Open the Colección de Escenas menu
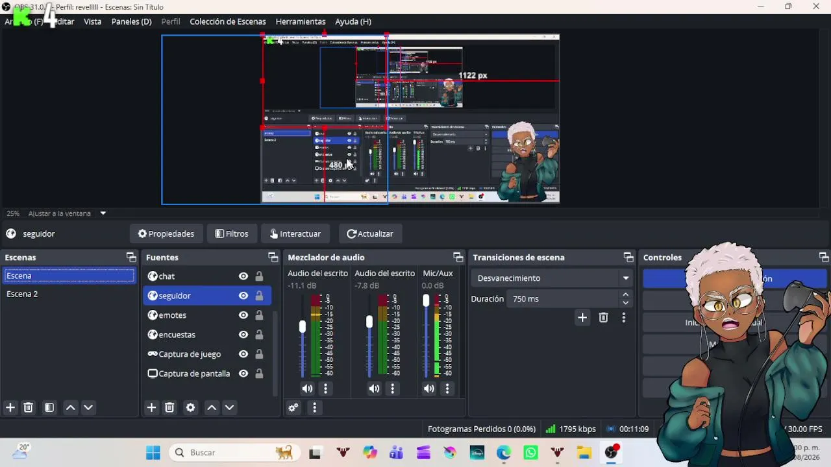Screen dimensions: 831x467 pyautogui.click(x=228, y=21)
